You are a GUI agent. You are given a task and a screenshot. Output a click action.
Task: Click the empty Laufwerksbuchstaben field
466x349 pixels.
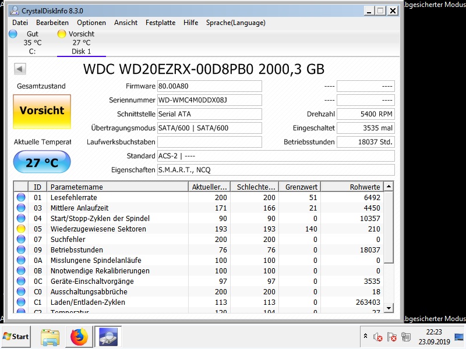[210, 142]
